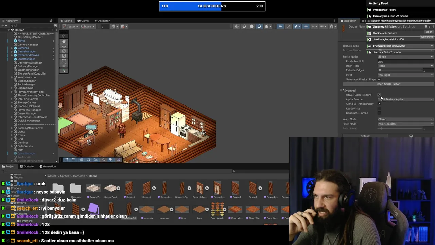
Task: Collapse the Home scene in Hierarchy
Action: [x=8, y=30]
